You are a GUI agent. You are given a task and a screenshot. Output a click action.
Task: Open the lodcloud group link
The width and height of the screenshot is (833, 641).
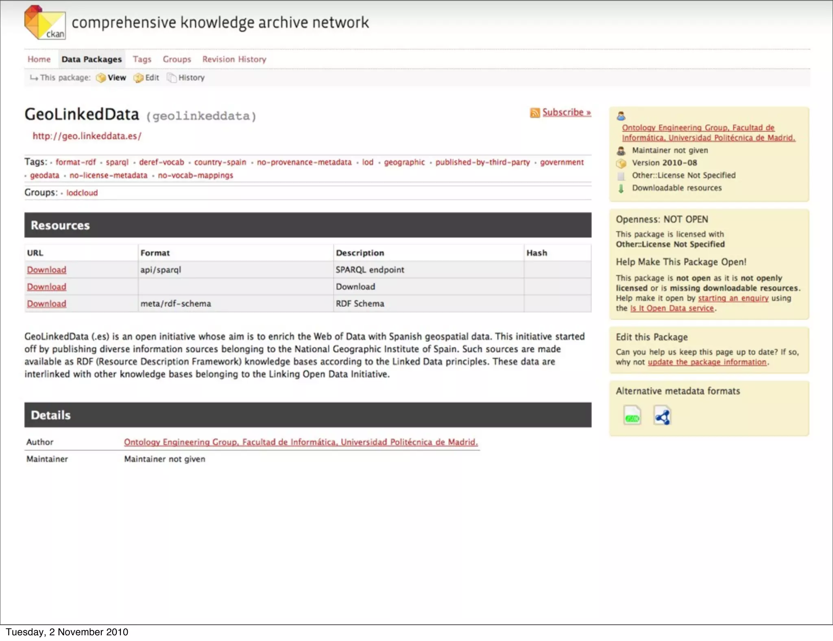click(x=82, y=193)
